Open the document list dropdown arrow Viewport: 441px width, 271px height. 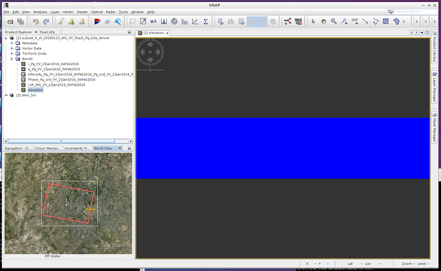click(x=422, y=33)
